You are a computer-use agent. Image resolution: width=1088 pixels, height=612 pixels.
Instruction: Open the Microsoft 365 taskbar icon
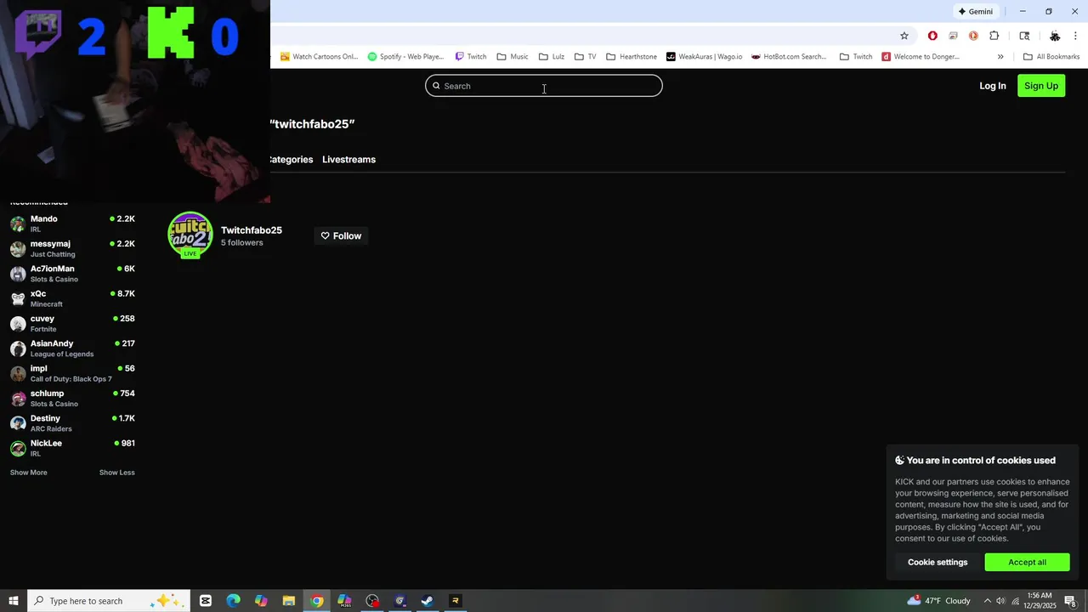coord(344,601)
